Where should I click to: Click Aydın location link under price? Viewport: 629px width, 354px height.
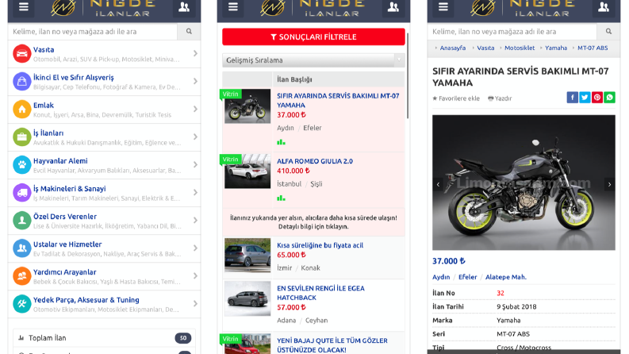coord(441,277)
